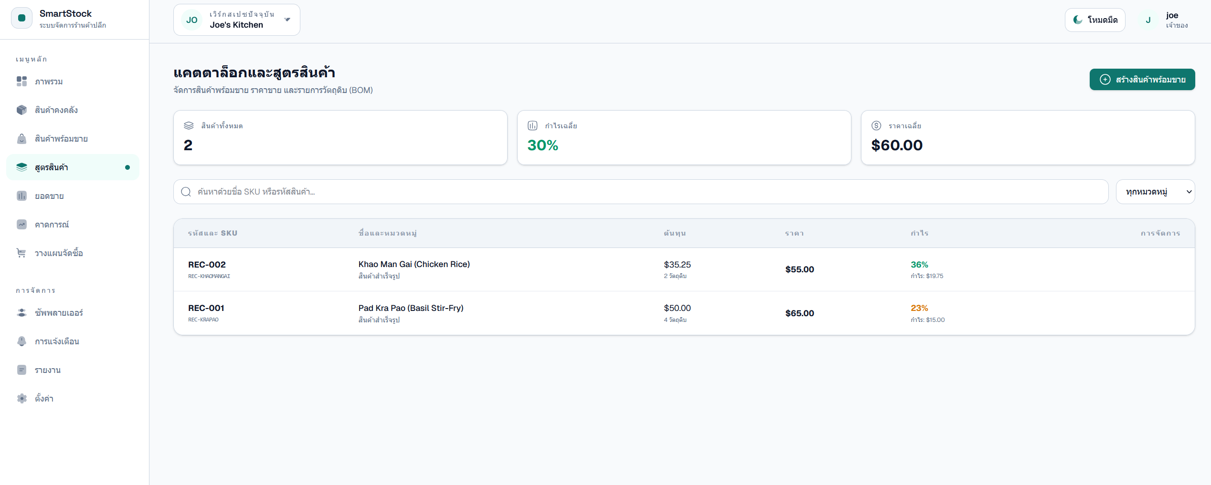Click the ยอดขาย chart icon
Image resolution: width=1211 pixels, height=485 pixels.
click(x=21, y=196)
